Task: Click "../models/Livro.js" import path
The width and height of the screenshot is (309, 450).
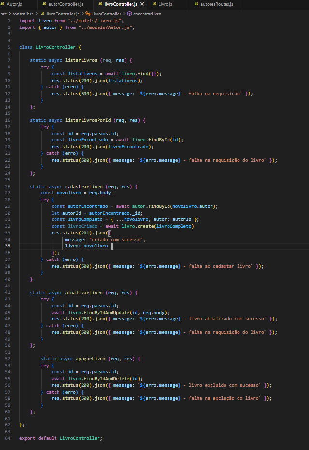Action: 96,21
